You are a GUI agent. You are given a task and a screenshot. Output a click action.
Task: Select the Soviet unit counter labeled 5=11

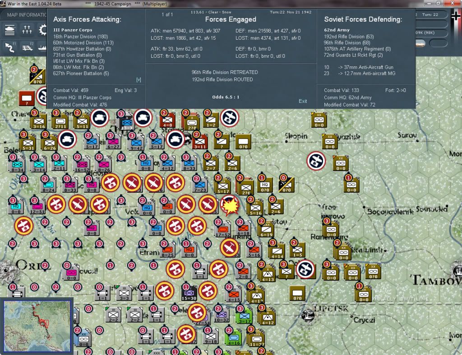[82, 121]
